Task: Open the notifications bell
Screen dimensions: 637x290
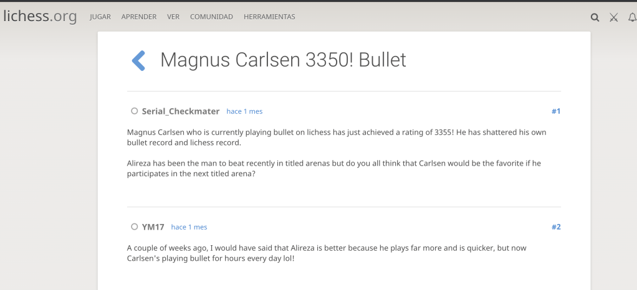Action: coord(632,17)
